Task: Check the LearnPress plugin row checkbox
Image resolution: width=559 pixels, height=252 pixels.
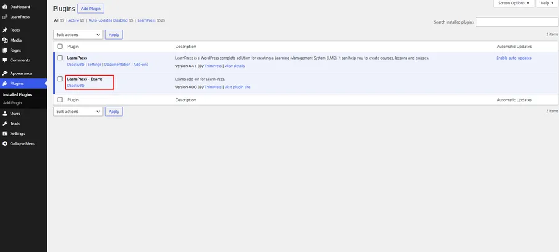Action: (60, 58)
